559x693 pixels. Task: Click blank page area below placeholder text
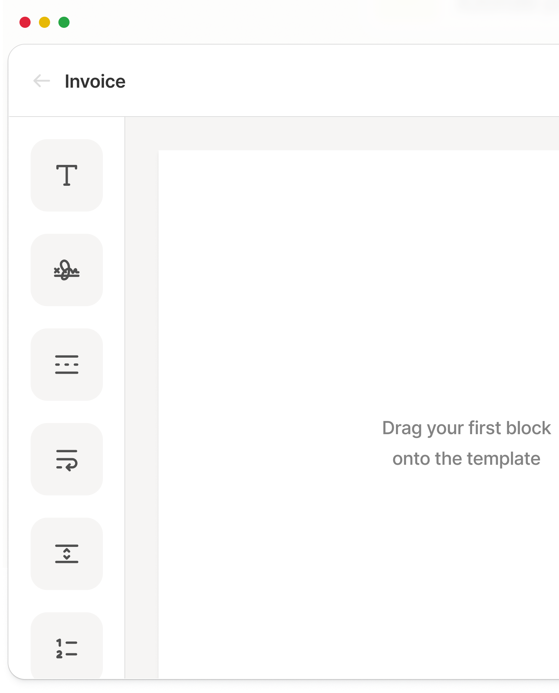click(x=359, y=574)
